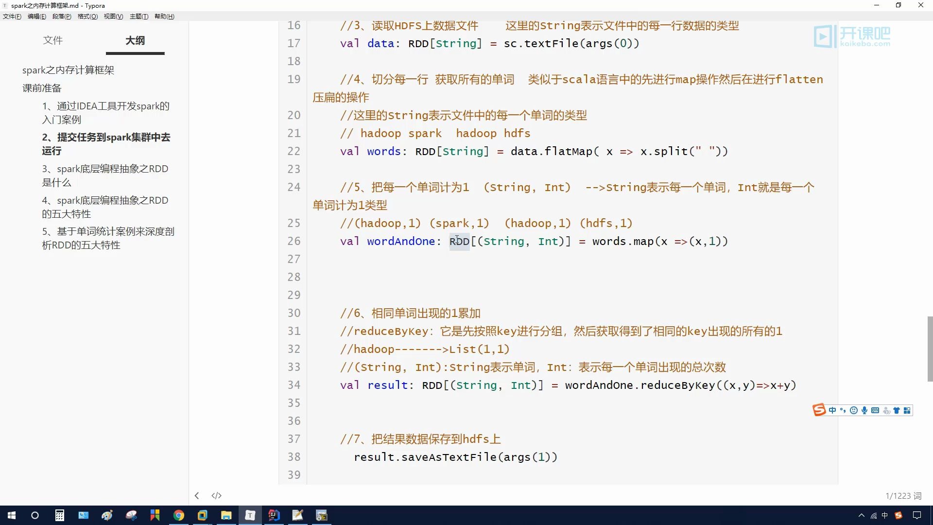Viewport: 933px width, 525px height.
Task: Open the Notepad++ taskbar icon
Action: [298, 515]
